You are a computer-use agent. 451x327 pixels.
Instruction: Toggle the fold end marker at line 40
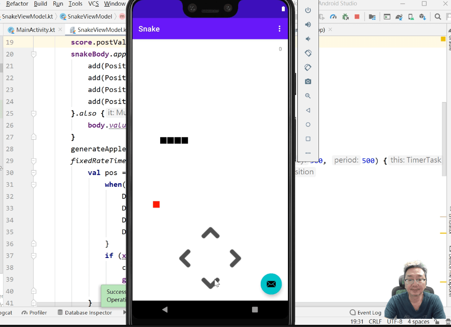coord(34,291)
